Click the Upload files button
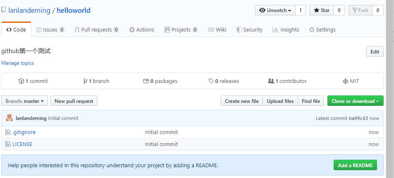394x178 pixels. coord(280,101)
